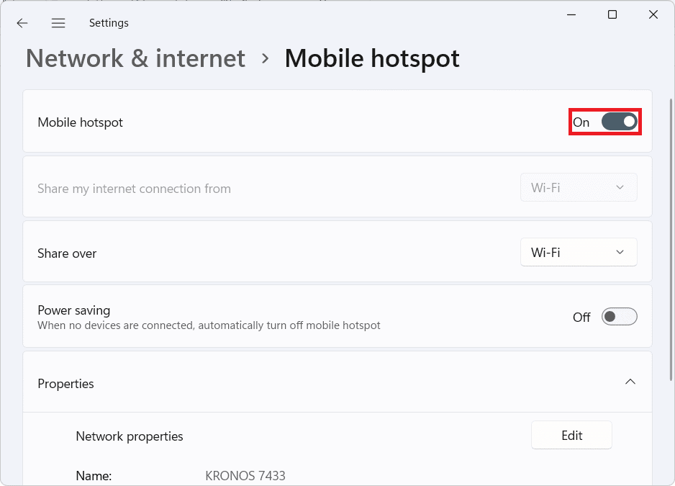Click Edit to change network properties
This screenshot has height=486, width=675.
click(571, 435)
